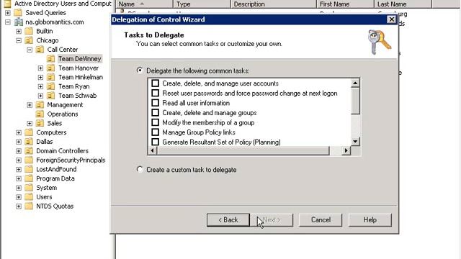Image resolution: width=461 pixels, height=259 pixels.
Task: Click the ForeignSecurityPrincipals folder icon
Action: [x=29, y=160]
